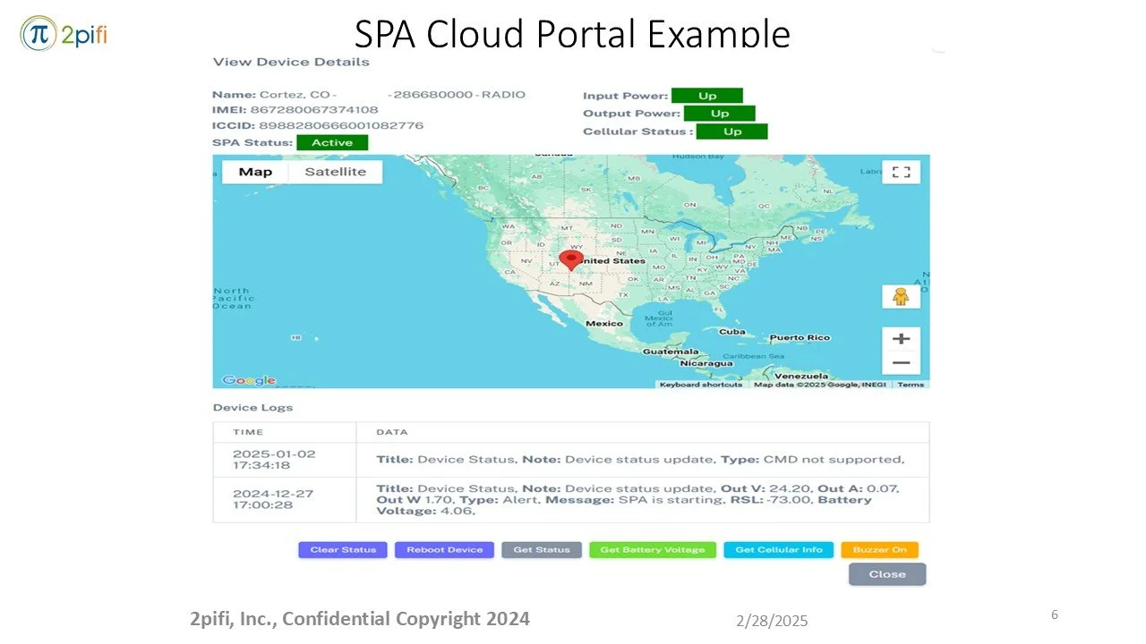Zoom out with the map minus button
Screen dimensions: 1146x644
902,363
